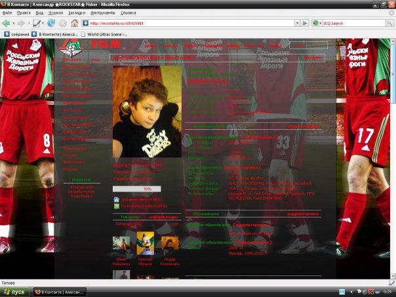Click 'корректировка' beside the Образование header
The width and height of the screenshot is (396, 297).
tap(303, 214)
